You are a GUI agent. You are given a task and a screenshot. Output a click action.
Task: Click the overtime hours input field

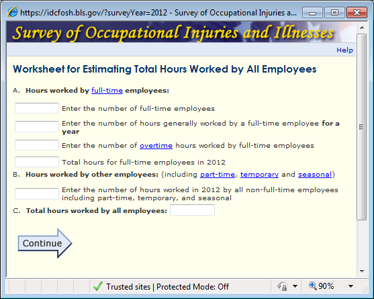pos(37,145)
